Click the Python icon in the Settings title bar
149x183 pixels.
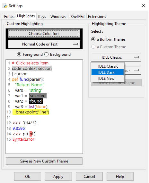click(5, 5)
